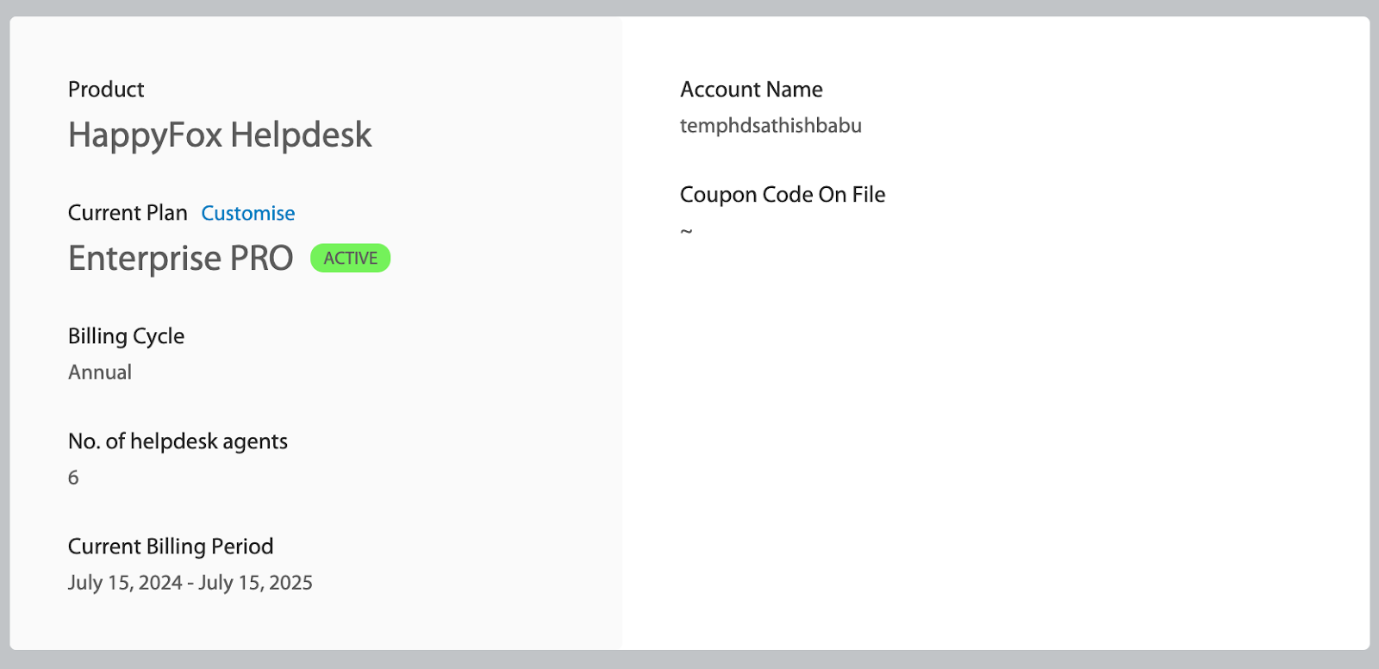Select the Enterprise PRO plan name
Screen dimensions: 1379x669
tap(180, 259)
